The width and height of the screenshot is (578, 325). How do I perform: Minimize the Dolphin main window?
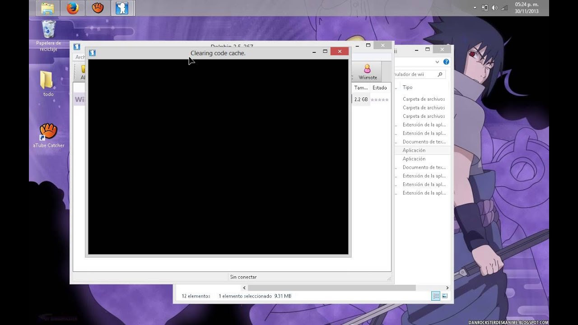point(357,45)
